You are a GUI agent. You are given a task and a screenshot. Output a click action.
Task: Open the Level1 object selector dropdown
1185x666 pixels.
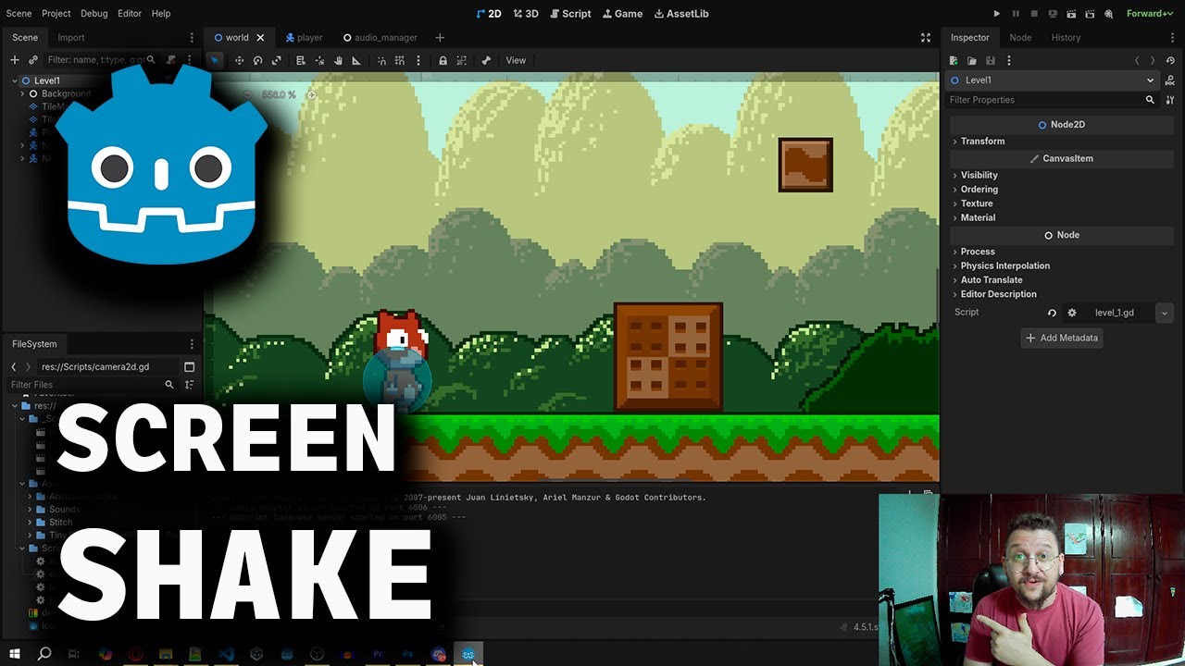[1054, 80]
